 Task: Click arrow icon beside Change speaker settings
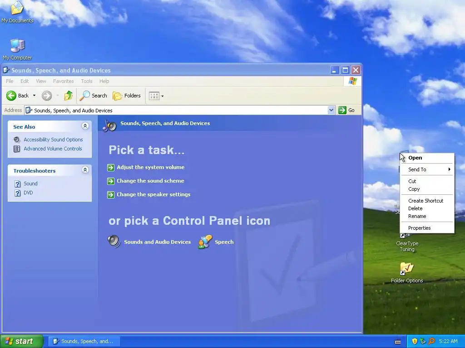[x=111, y=195]
